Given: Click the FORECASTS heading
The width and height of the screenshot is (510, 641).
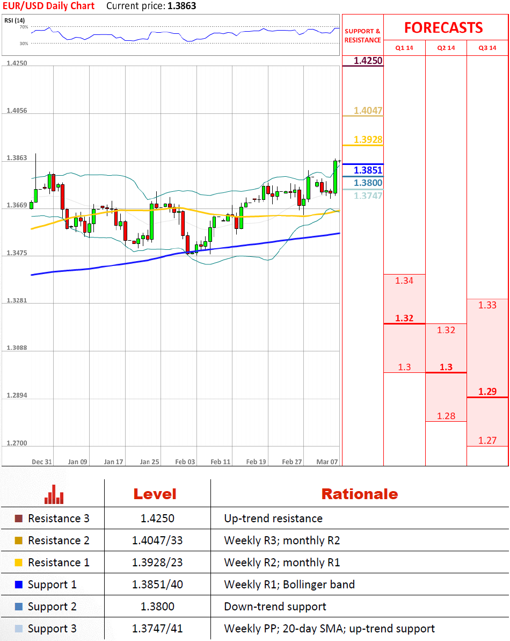Looking at the screenshot, I should coord(443,27).
